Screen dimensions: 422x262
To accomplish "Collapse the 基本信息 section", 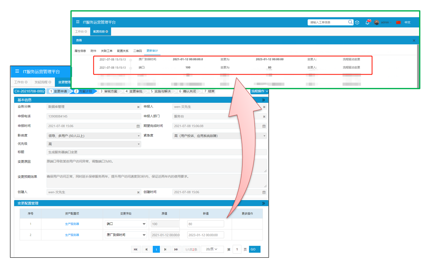I will click(x=263, y=100).
